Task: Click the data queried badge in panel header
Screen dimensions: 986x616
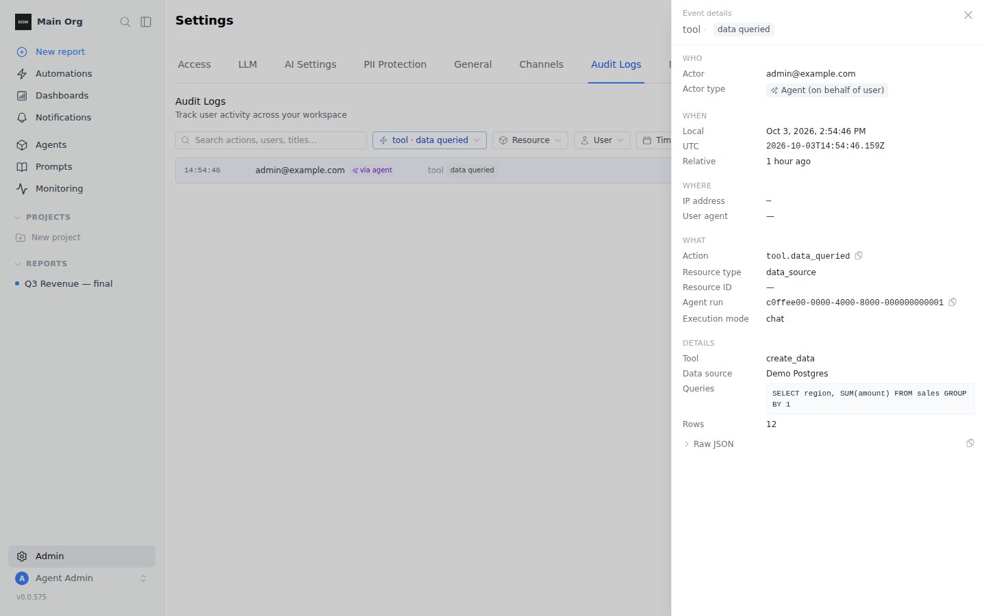Action: coord(744,29)
